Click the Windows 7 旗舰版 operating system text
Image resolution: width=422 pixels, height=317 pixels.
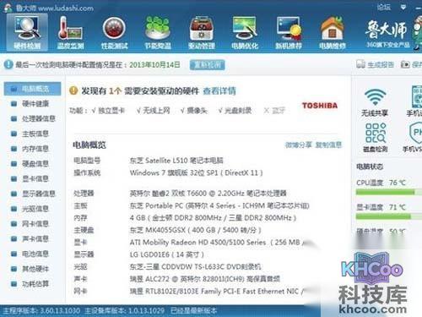tap(197, 172)
